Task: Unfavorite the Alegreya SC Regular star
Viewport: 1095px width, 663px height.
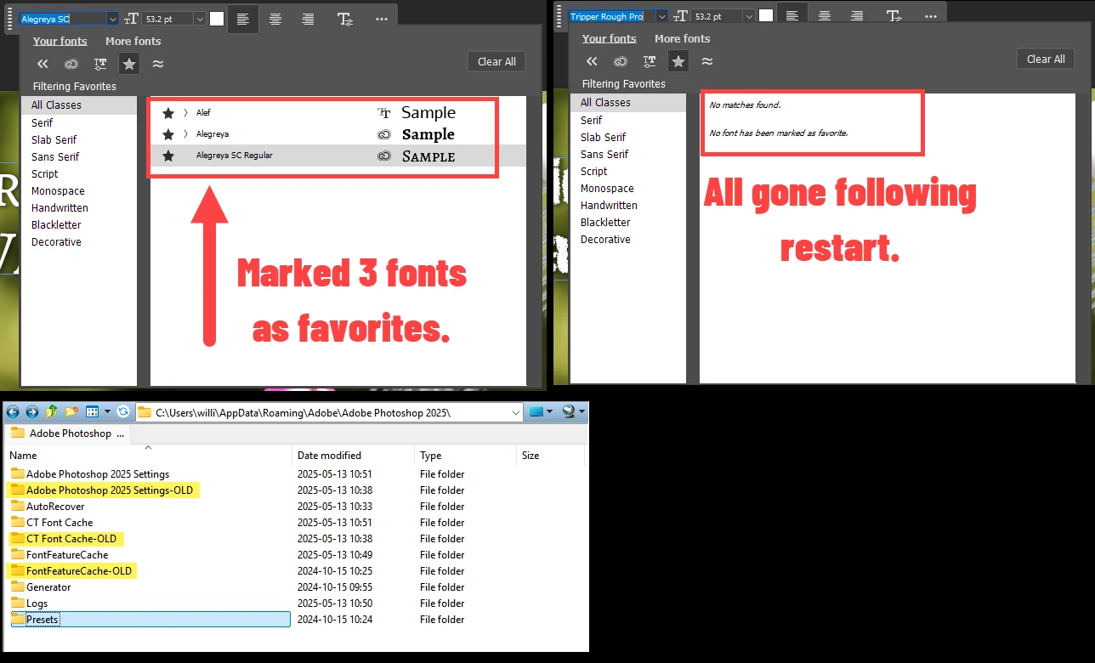Action: coord(168,156)
